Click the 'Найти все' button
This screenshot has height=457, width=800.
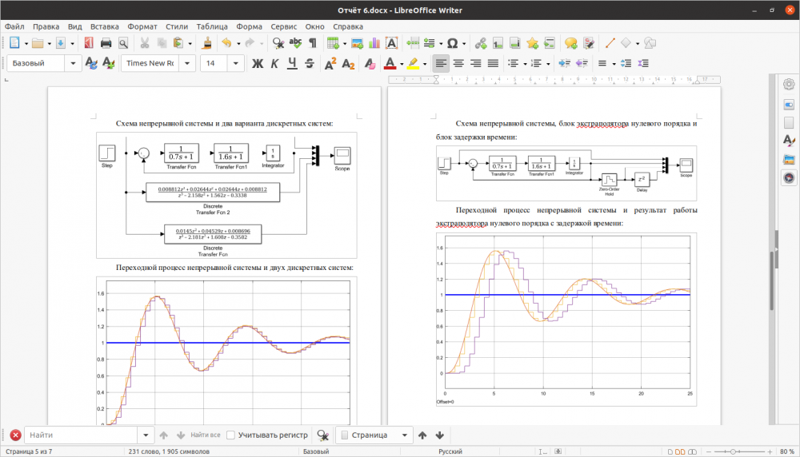click(206, 435)
